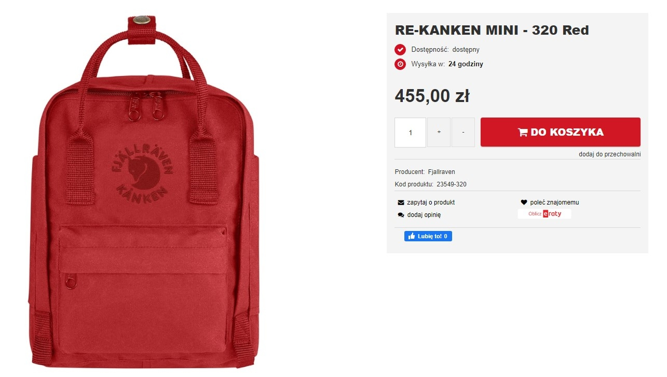The image size is (667, 377).
Task: Open the dodaj do przechowalni link
Action: pyautogui.click(x=610, y=154)
